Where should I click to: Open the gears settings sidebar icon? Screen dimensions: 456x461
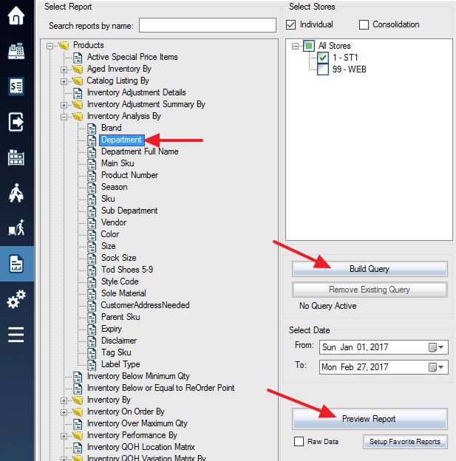(x=16, y=299)
